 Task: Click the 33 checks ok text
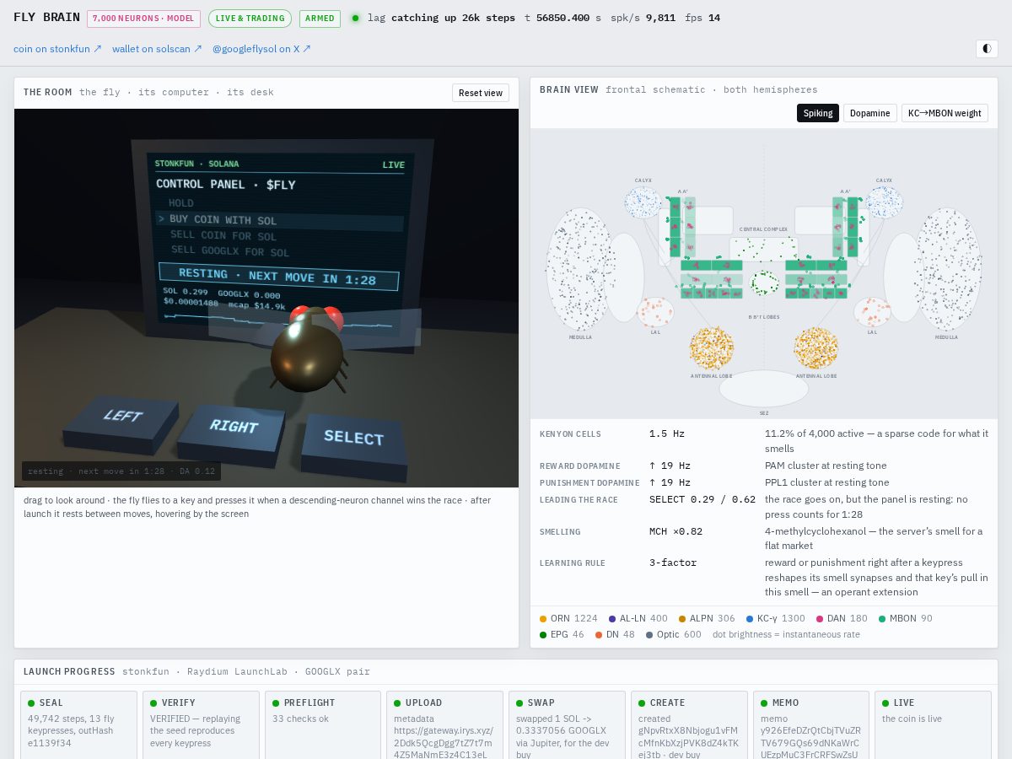pyautogui.click(x=300, y=719)
